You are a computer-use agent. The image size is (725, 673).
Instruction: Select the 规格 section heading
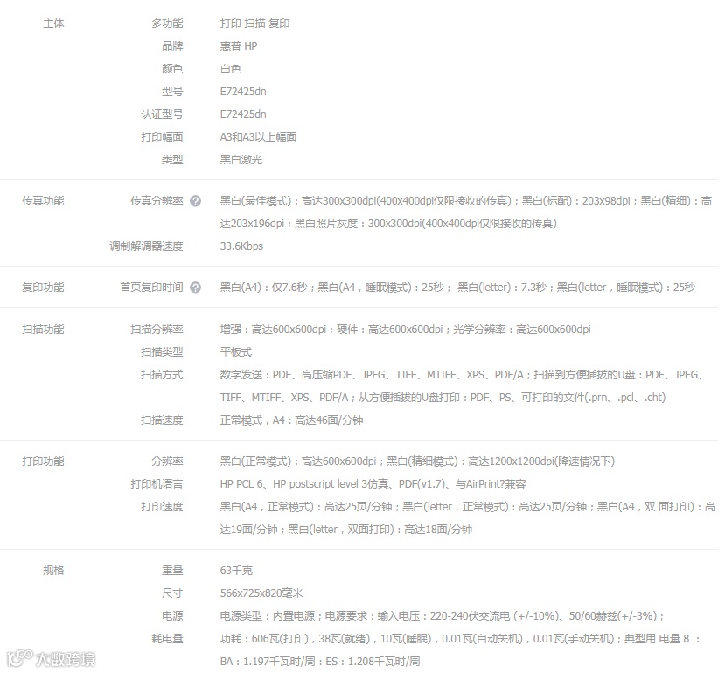tap(53, 571)
